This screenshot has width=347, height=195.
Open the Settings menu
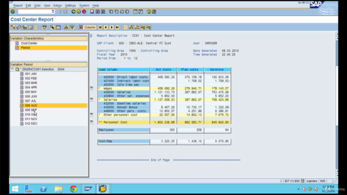[x=70, y=5]
